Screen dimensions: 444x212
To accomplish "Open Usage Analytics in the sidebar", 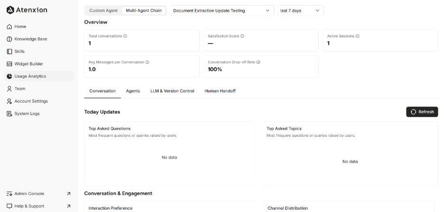I will tap(39, 76).
